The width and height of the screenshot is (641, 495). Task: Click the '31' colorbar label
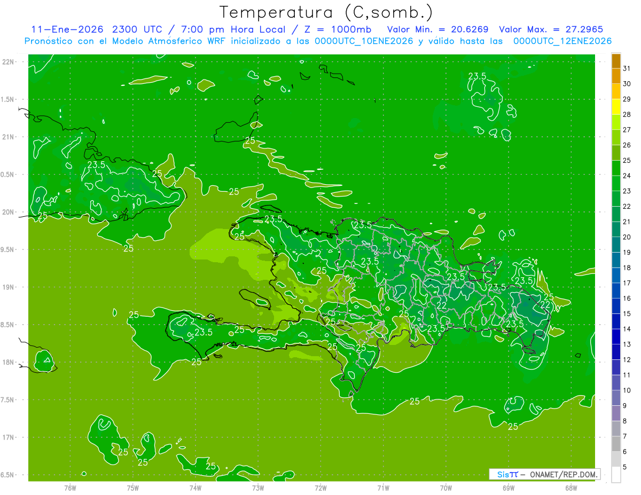pyautogui.click(x=627, y=68)
